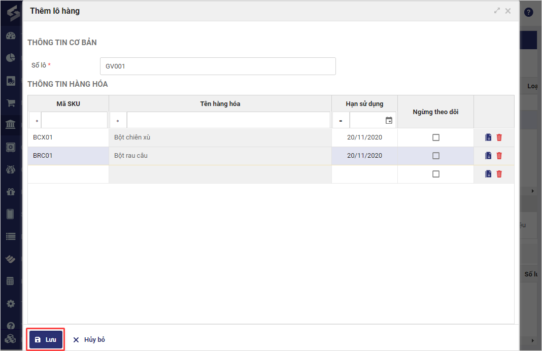This screenshot has height=351, width=542.
Task: Open the shopping cart section in sidebar
Action: point(11,103)
